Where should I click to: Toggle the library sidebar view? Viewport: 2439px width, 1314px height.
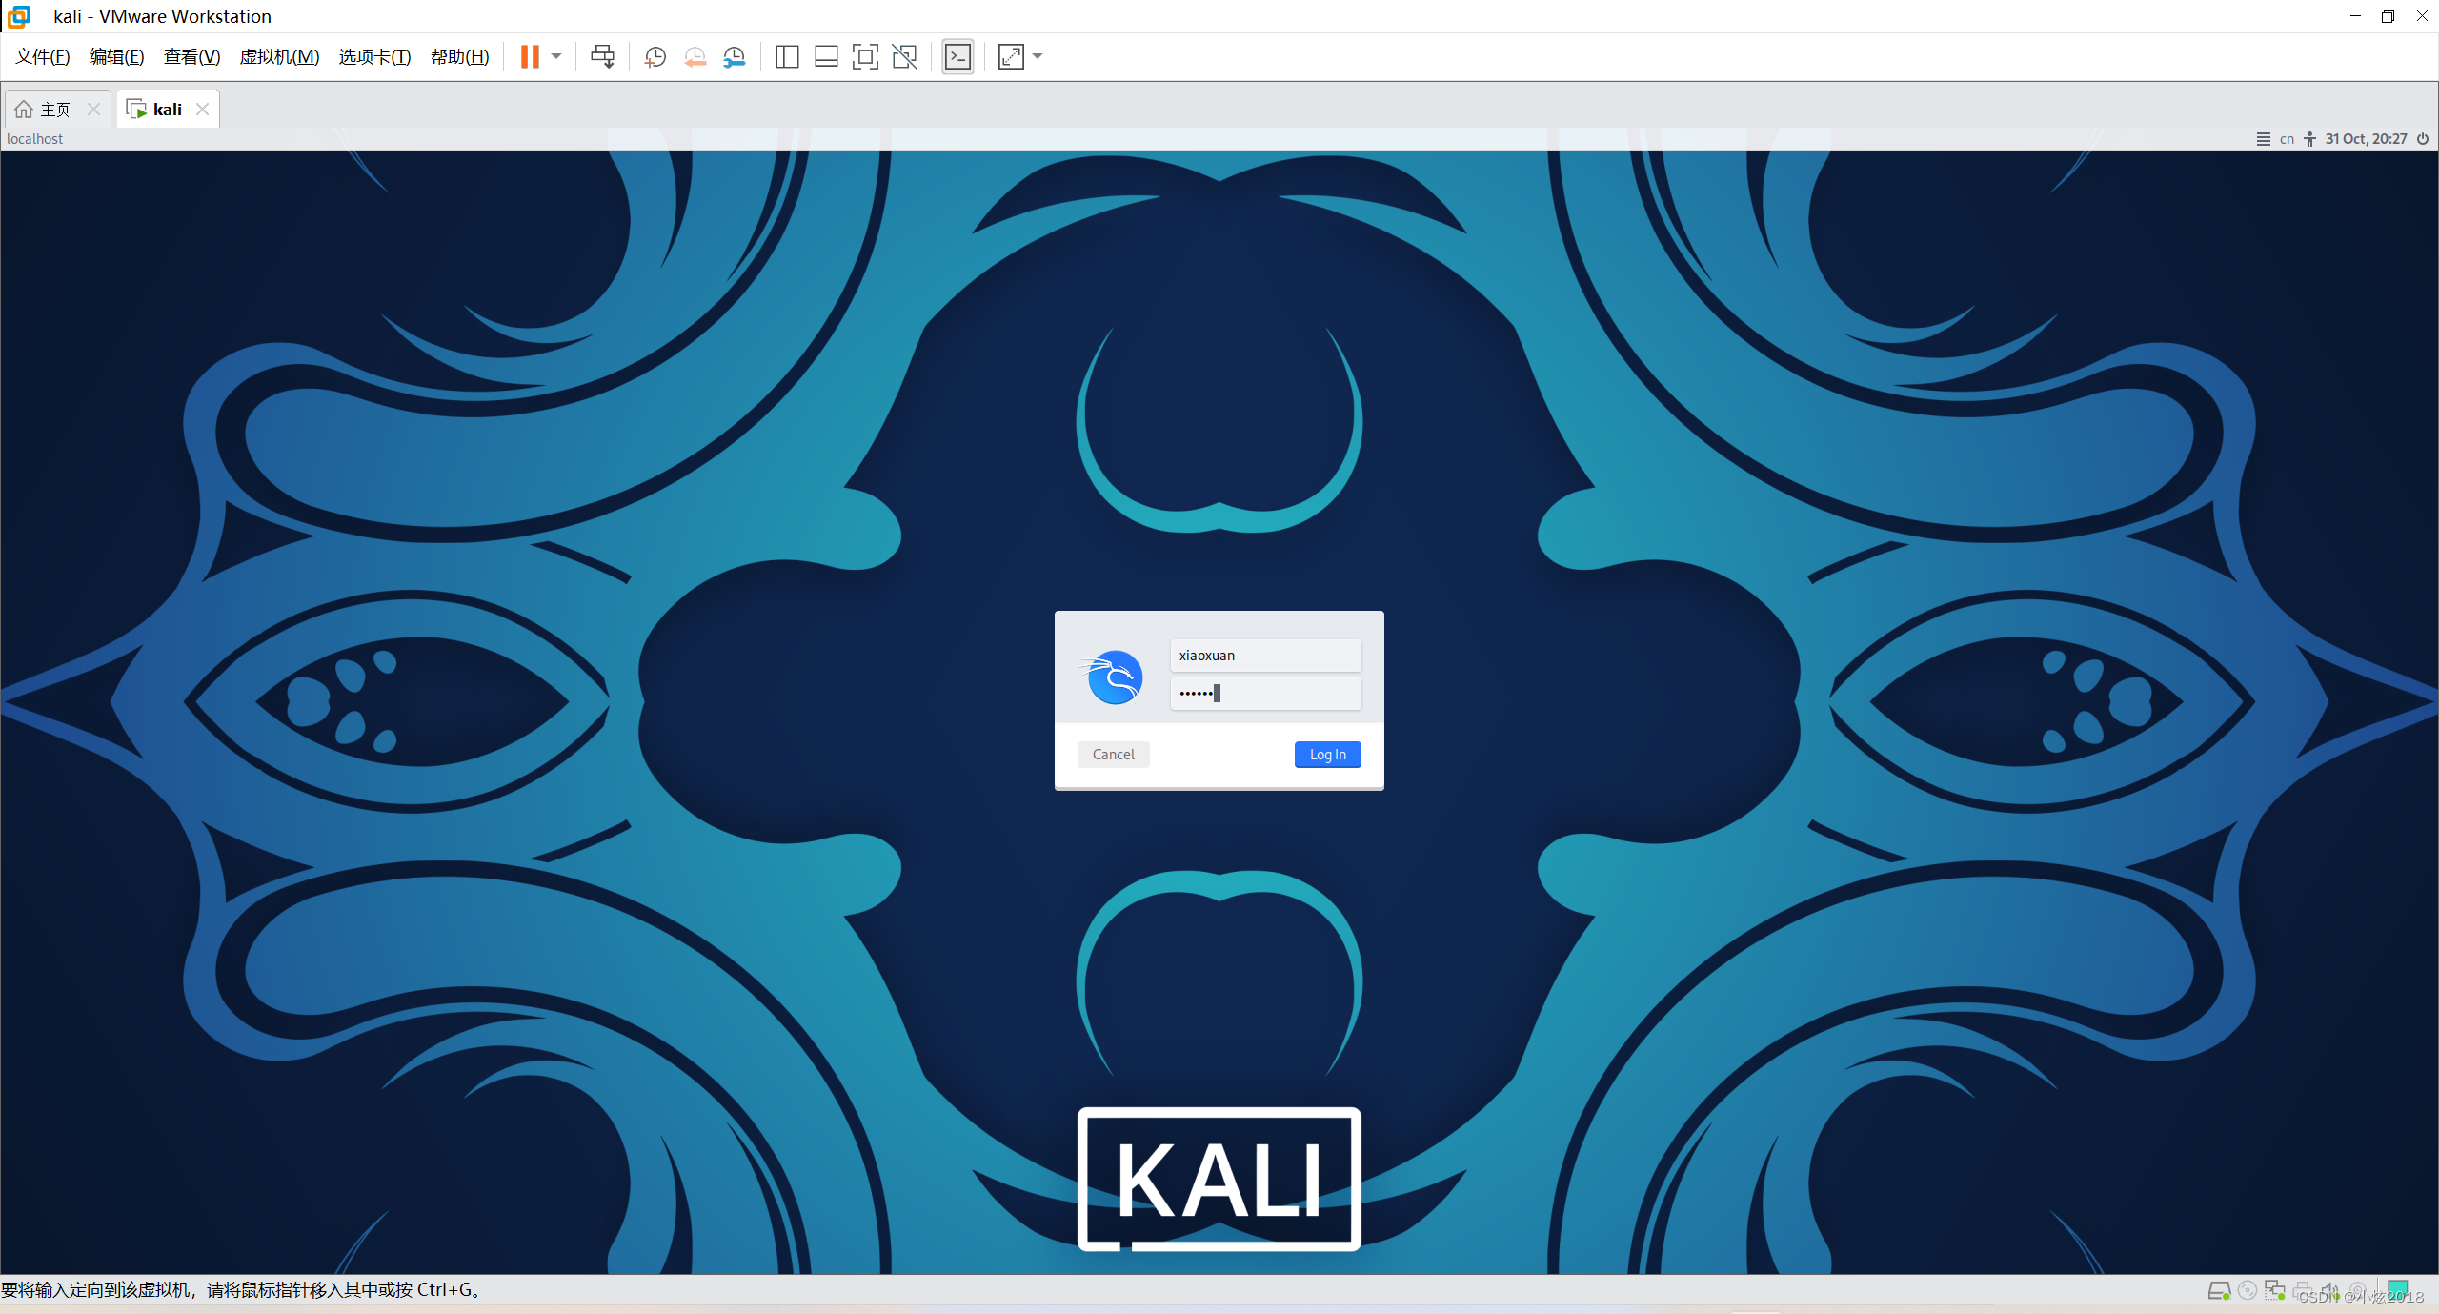tap(787, 57)
